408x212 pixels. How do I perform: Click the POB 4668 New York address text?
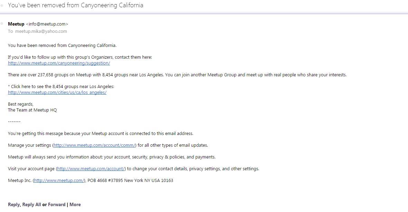[x=130, y=181]
